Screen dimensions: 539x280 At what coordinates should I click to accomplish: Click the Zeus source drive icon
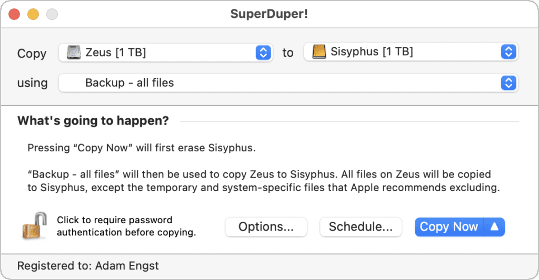[73, 53]
